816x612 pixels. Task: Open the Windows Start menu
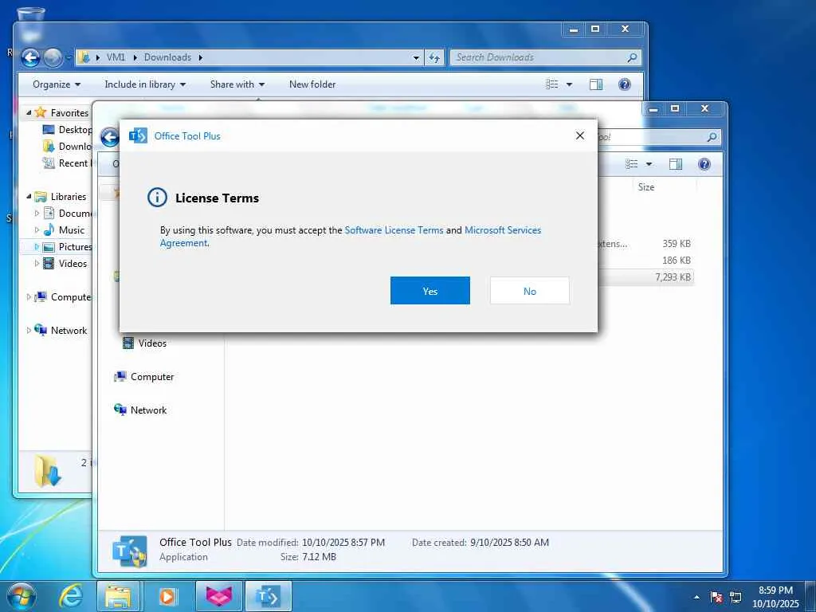click(x=21, y=597)
